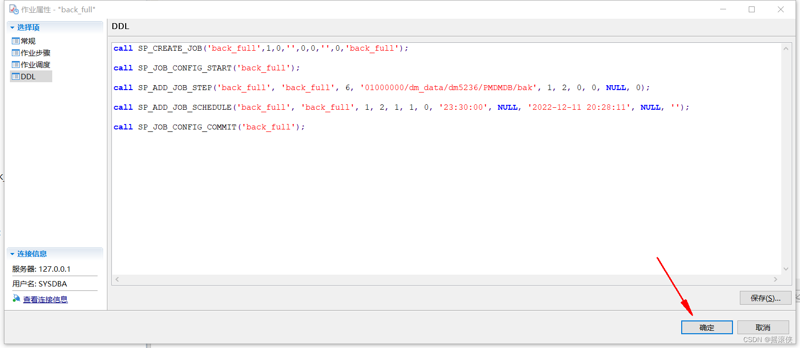
Task: Click the SP_ADD_JOB_SCHEDULE line
Action: pyautogui.click(x=401, y=107)
